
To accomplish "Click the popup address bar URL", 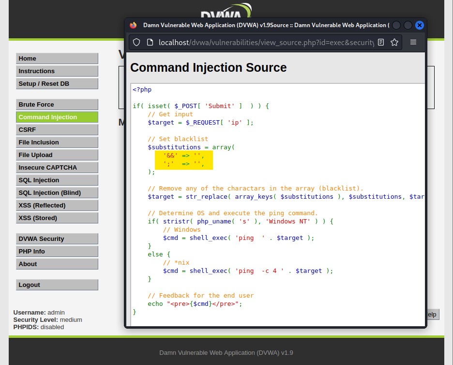I will click(x=266, y=43).
